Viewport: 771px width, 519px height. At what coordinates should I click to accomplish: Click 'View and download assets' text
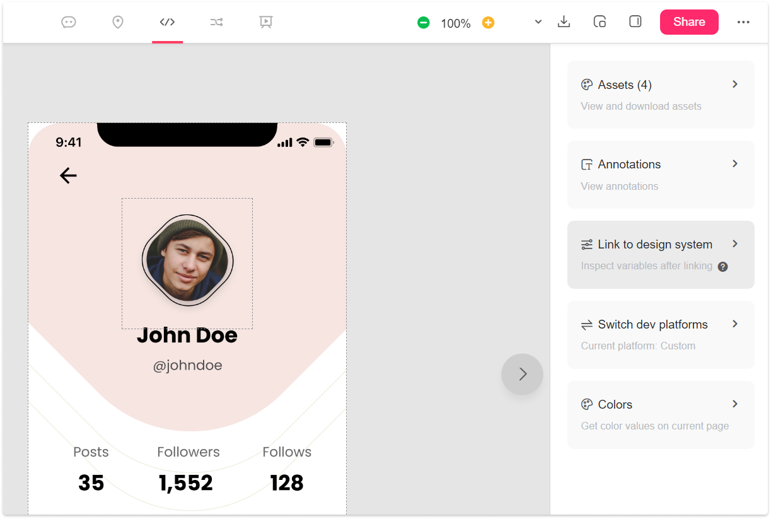tap(641, 106)
